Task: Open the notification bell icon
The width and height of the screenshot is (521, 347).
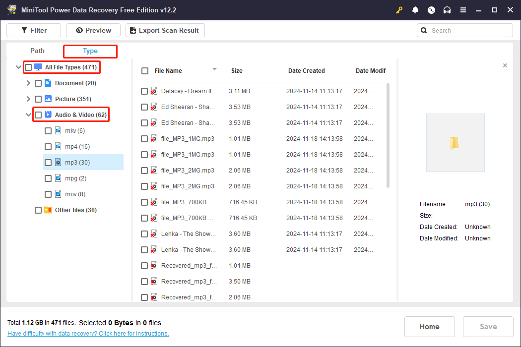Action: tap(415, 10)
